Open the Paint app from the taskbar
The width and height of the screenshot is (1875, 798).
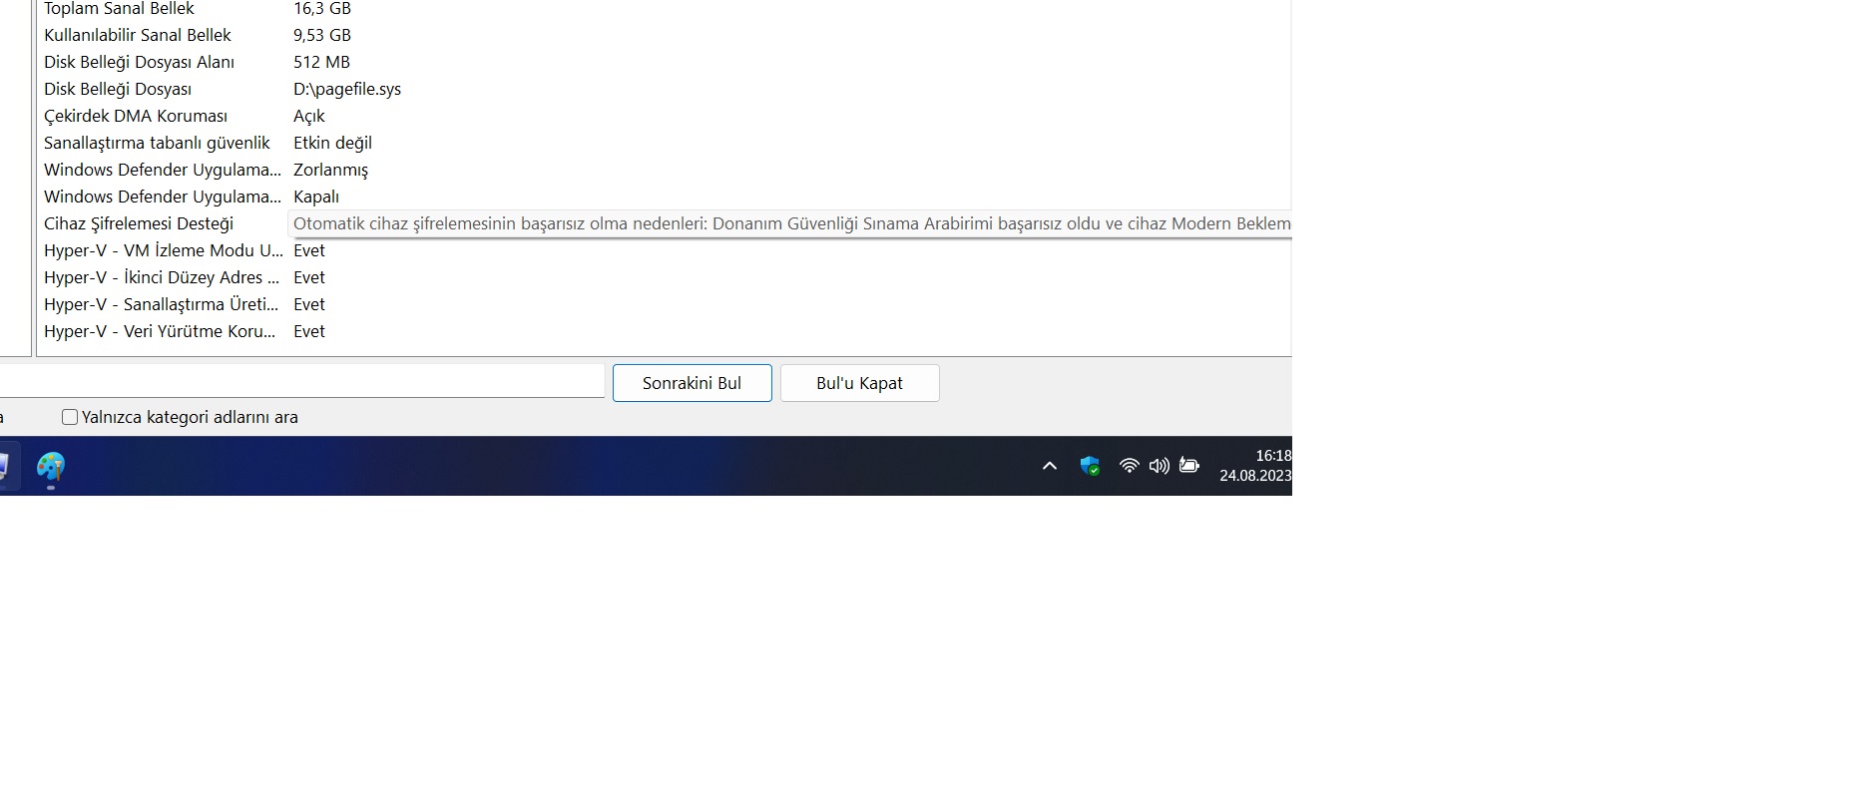coord(51,466)
